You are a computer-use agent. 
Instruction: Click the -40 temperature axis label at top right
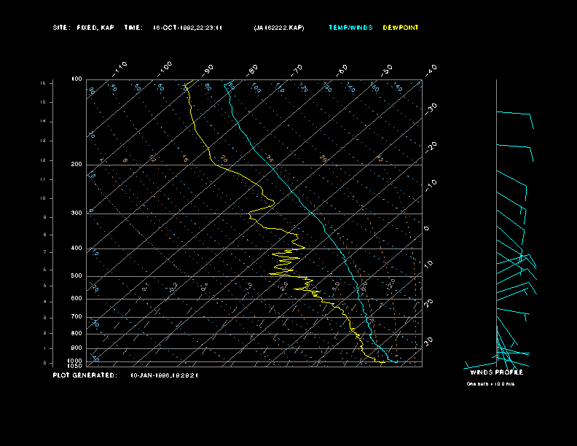click(x=431, y=69)
